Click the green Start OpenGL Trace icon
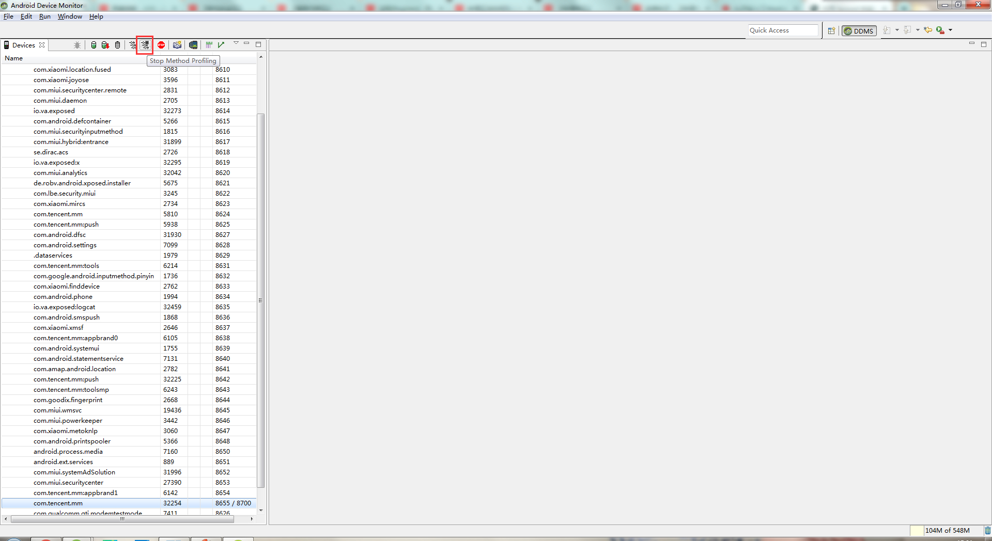The image size is (992, 541). [x=221, y=45]
